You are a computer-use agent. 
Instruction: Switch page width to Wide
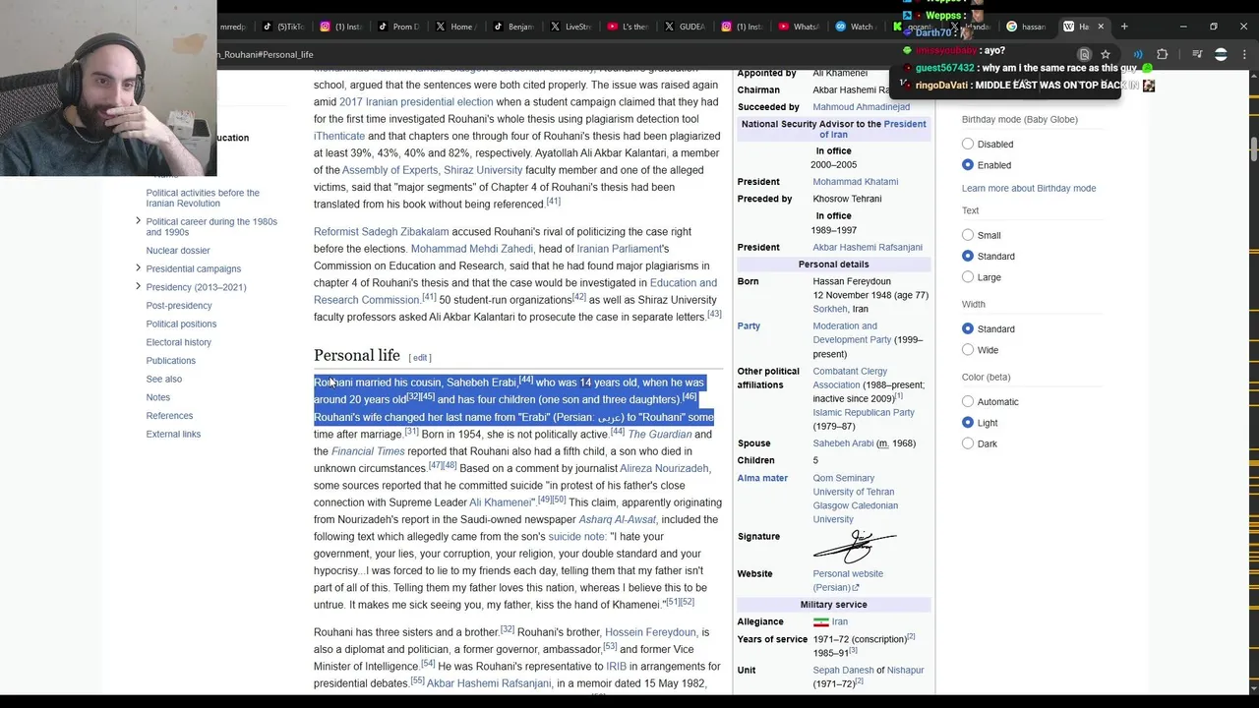click(x=968, y=350)
